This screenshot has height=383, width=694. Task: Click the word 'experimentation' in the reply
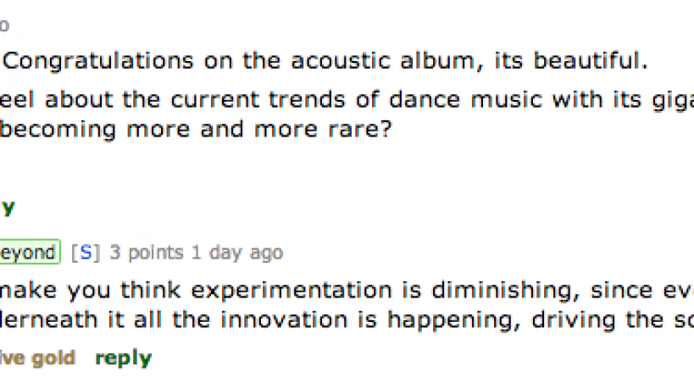click(x=296, y=291)
